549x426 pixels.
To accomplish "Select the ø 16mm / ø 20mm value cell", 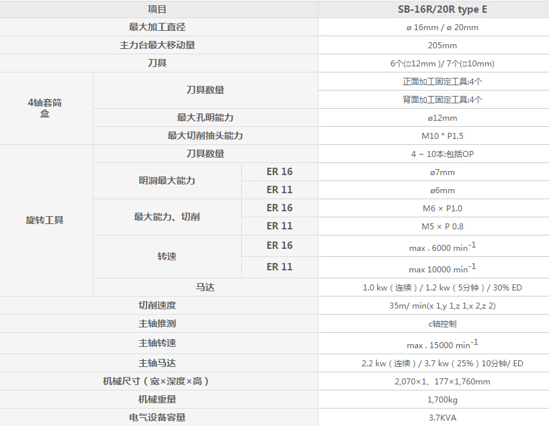I will [433, 28].
